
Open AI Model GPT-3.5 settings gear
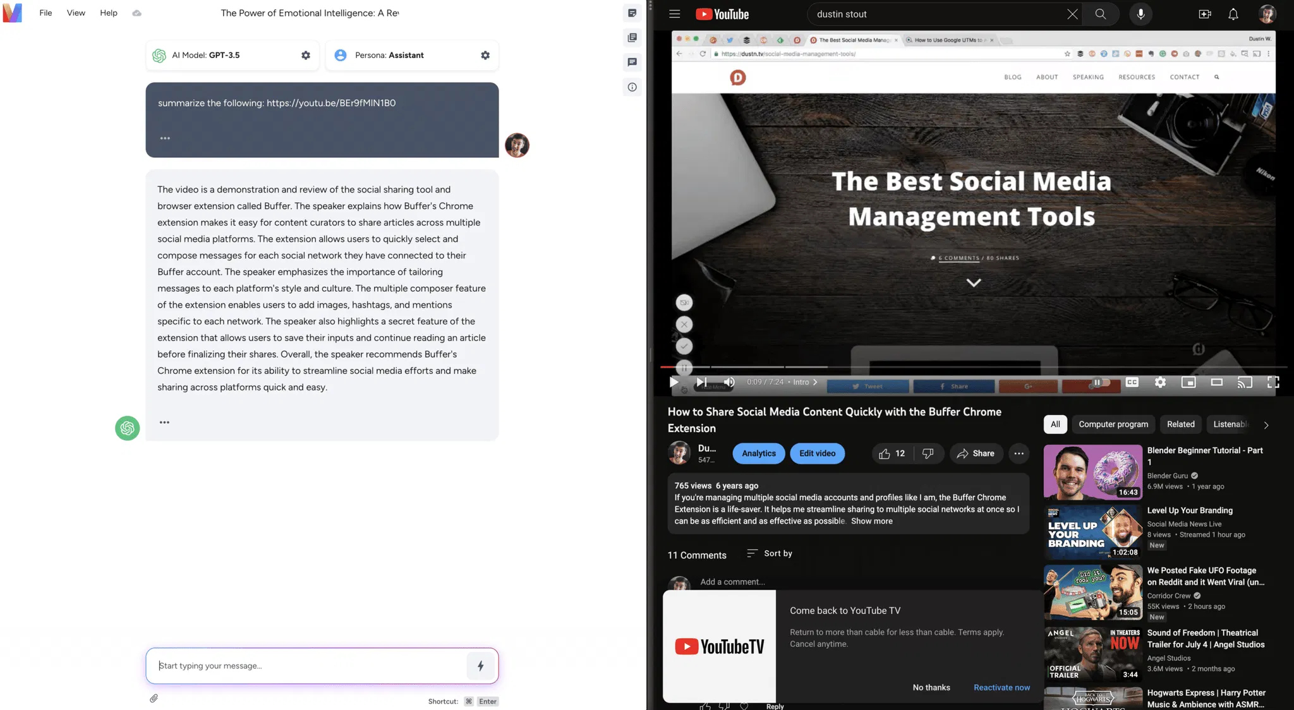(306, 56)
